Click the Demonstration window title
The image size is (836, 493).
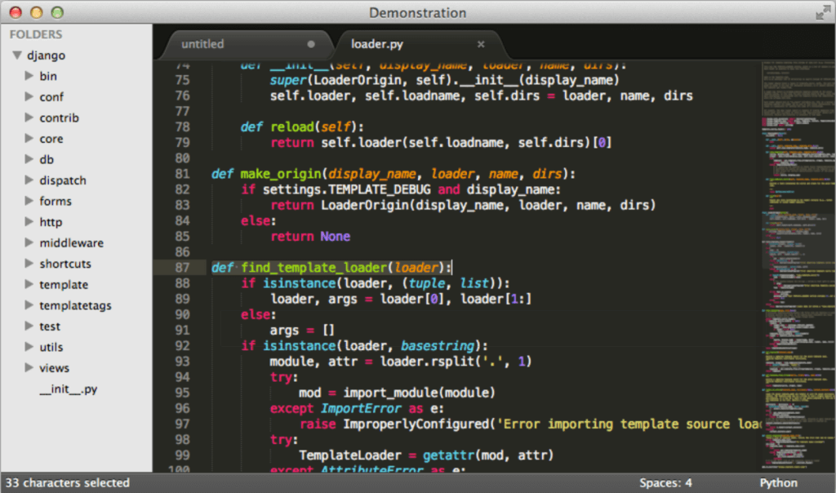pos(417,13)
